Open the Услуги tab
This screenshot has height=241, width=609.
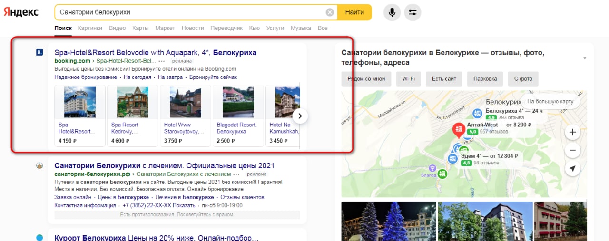coord(275,28)
